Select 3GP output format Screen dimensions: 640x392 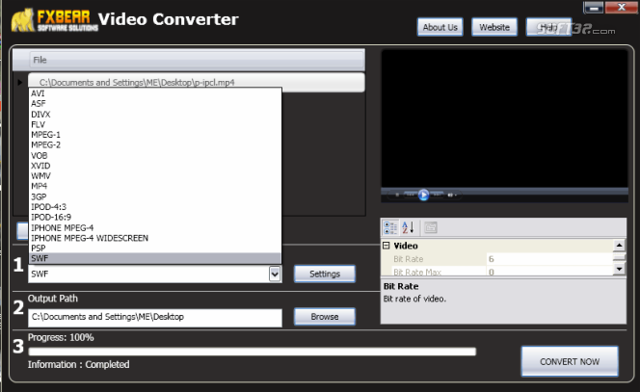click(x=155, y=196)
